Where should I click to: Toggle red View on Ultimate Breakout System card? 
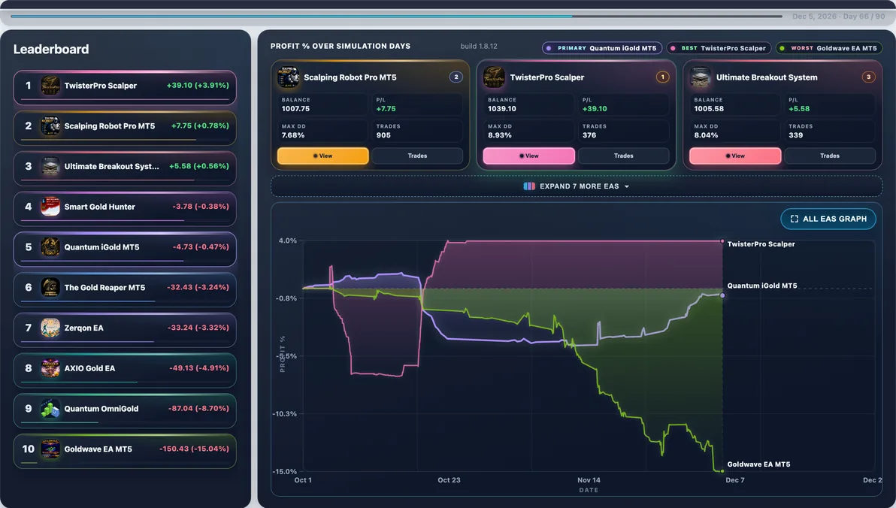click(x=735, y=156)
